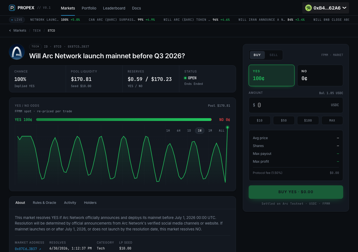
Task: Click the YES/NO odds progress bar
Action: (124, 120)
